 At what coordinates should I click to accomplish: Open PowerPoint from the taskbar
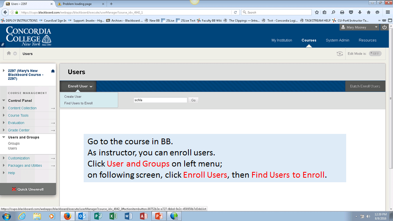tap(159, 216)
